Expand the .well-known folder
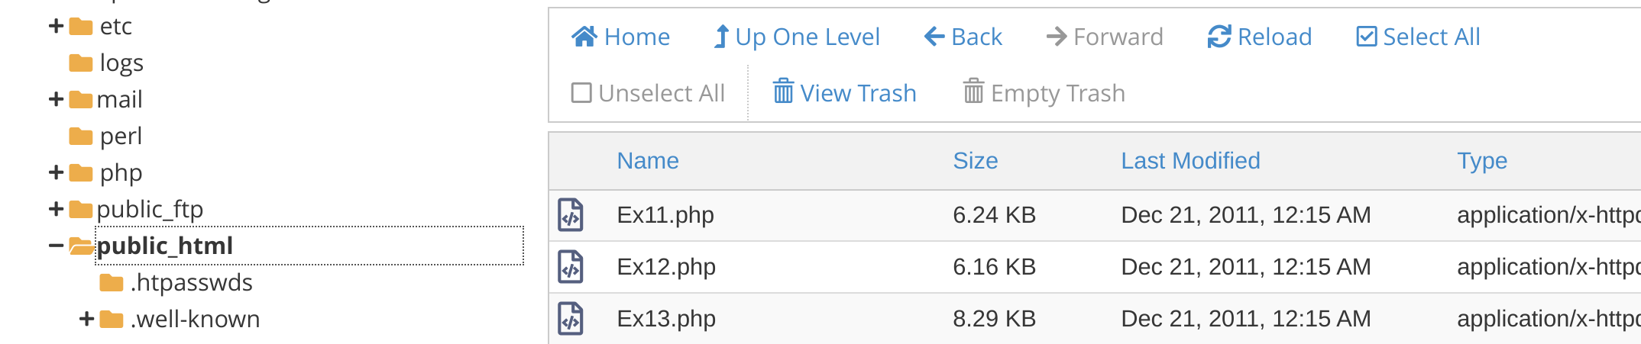Screen dimensions: 1641x344 (x=87, y=319)
